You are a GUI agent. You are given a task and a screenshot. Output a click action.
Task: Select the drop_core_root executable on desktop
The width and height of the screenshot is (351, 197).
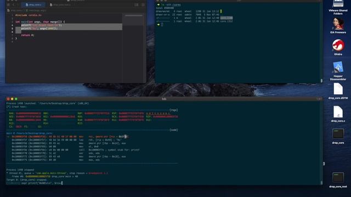tap(338, 179)
